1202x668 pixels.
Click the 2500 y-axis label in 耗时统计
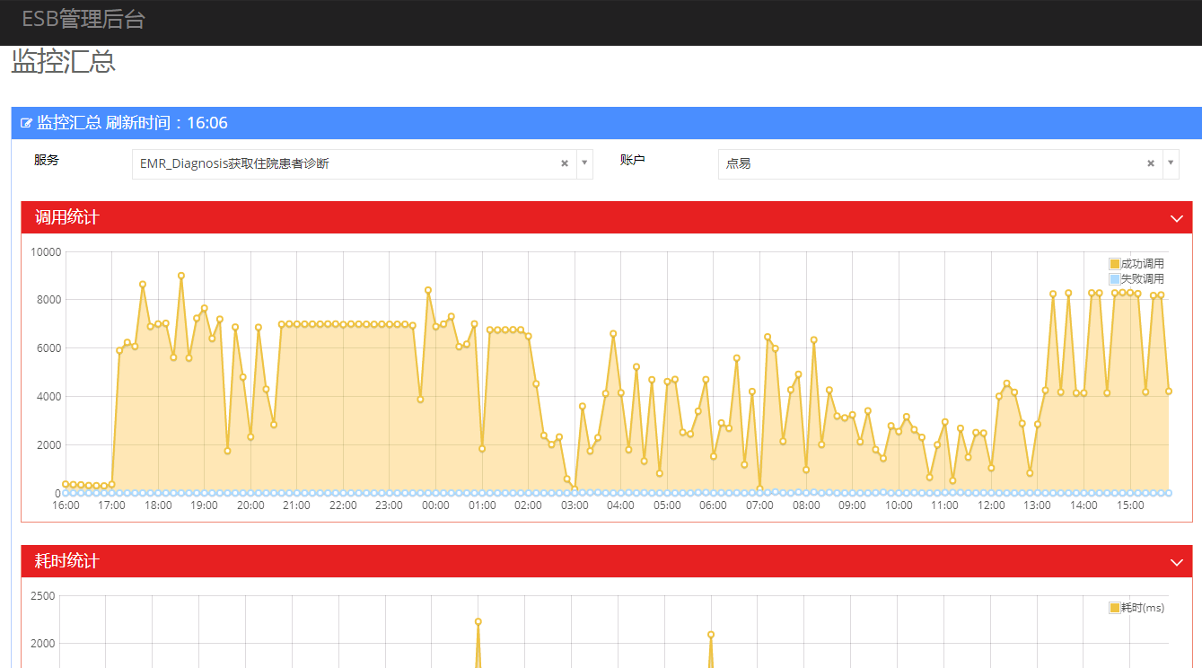click(42, 595)
